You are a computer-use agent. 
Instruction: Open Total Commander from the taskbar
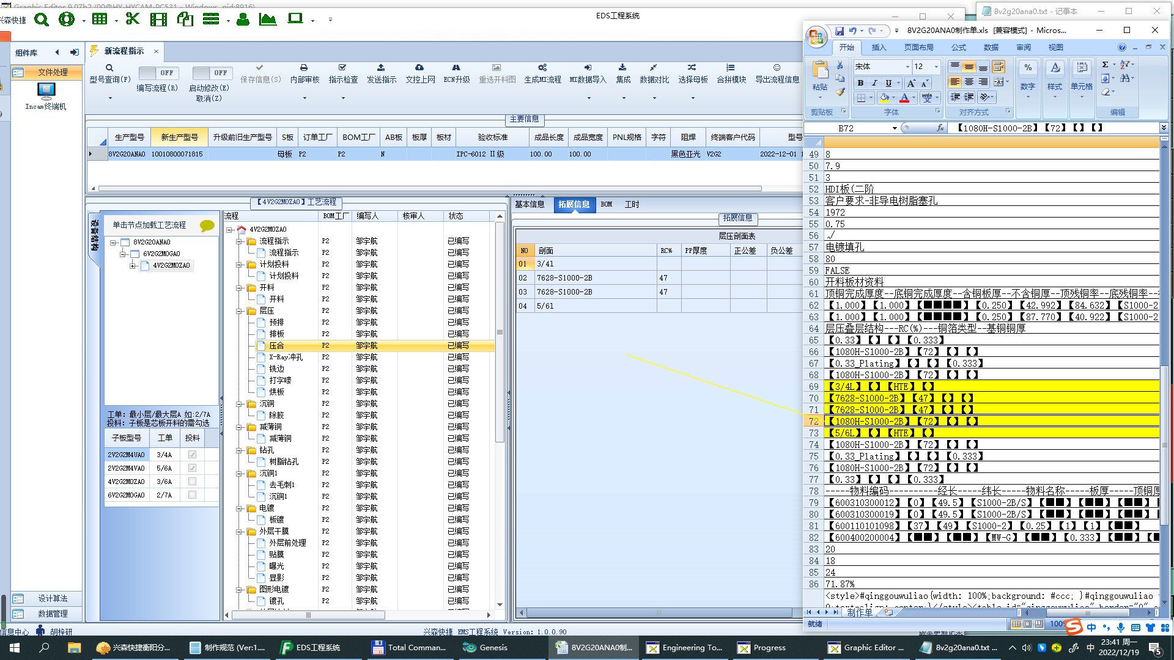tap(409, 648)
